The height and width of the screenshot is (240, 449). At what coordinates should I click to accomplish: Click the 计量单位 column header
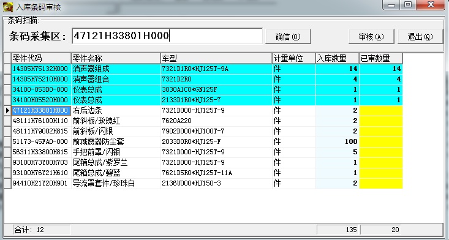[x=294, y=58]
